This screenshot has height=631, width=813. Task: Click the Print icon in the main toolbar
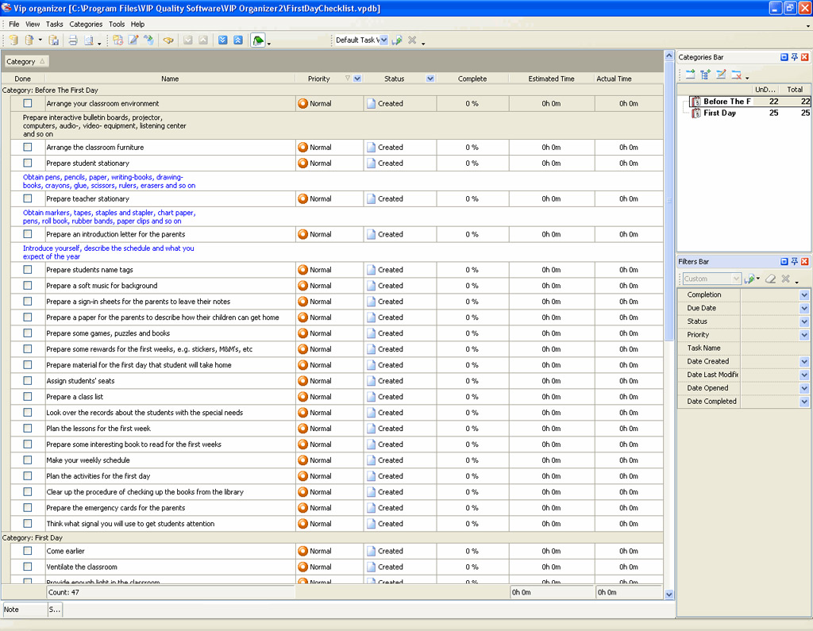click(x=72, y=40)
